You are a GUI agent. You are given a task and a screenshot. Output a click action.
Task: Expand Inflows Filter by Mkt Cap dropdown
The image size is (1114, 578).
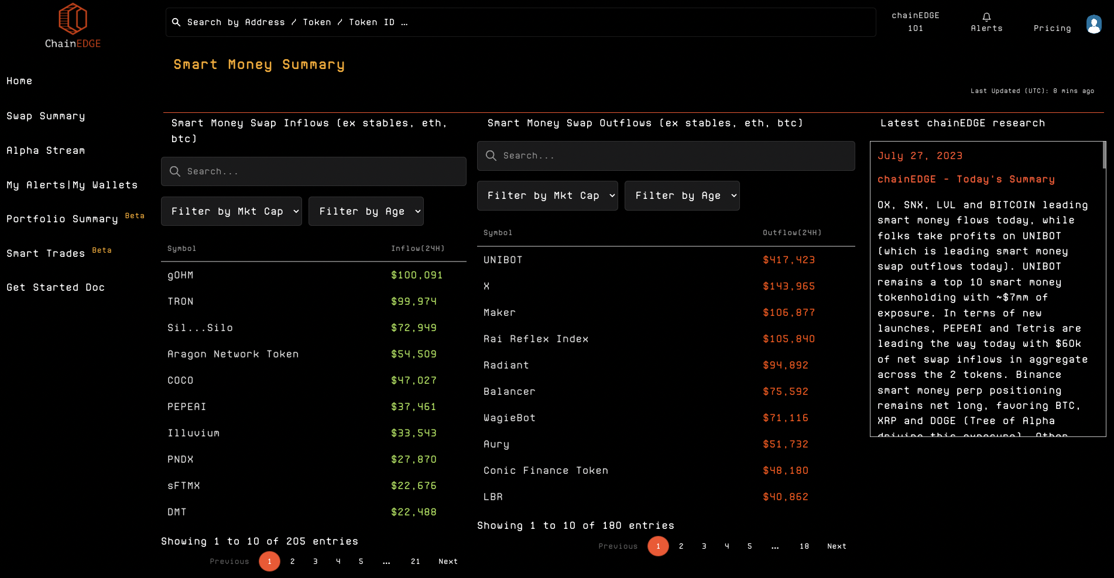(x=231, y=211)
